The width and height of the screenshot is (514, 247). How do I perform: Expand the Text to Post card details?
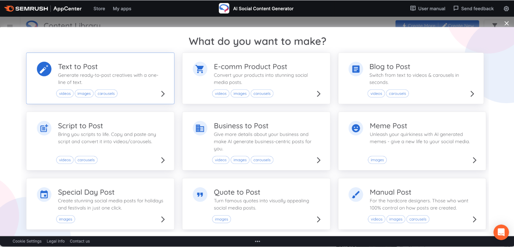point(163,94)
